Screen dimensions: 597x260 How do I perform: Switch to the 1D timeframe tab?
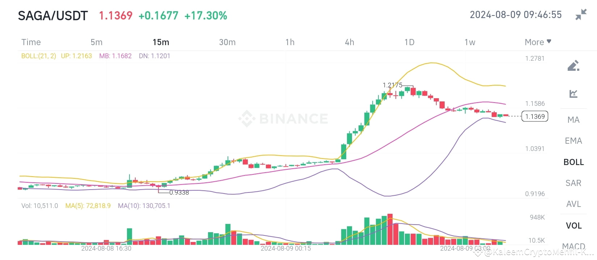coord(409,42)
